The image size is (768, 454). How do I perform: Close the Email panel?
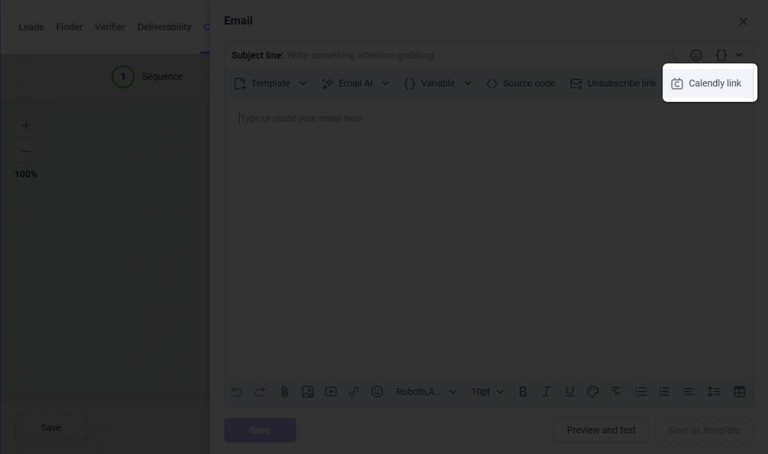point(743,21)
